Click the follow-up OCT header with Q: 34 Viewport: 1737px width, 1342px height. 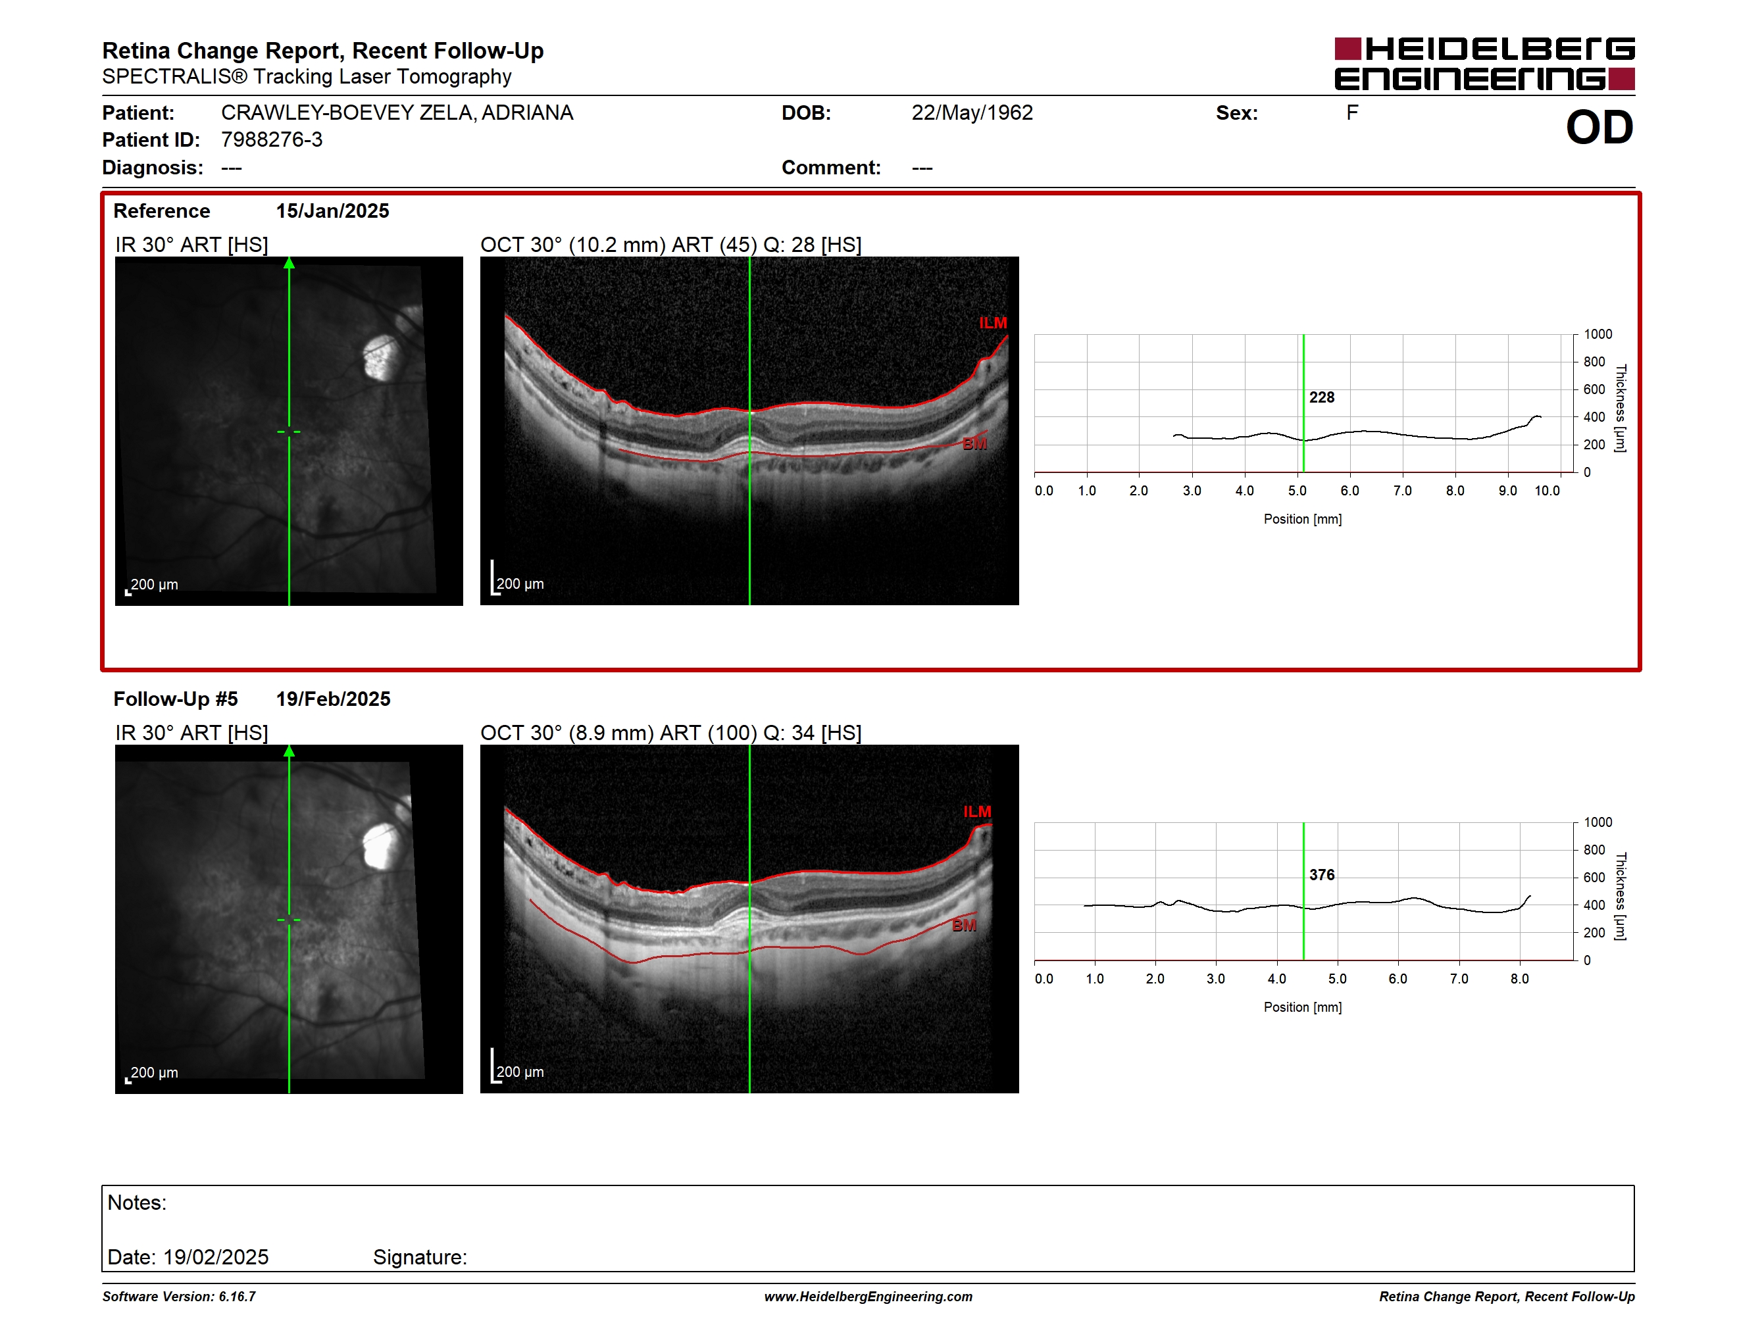671,733
